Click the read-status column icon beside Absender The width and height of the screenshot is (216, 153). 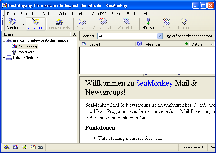coord(139,44)
